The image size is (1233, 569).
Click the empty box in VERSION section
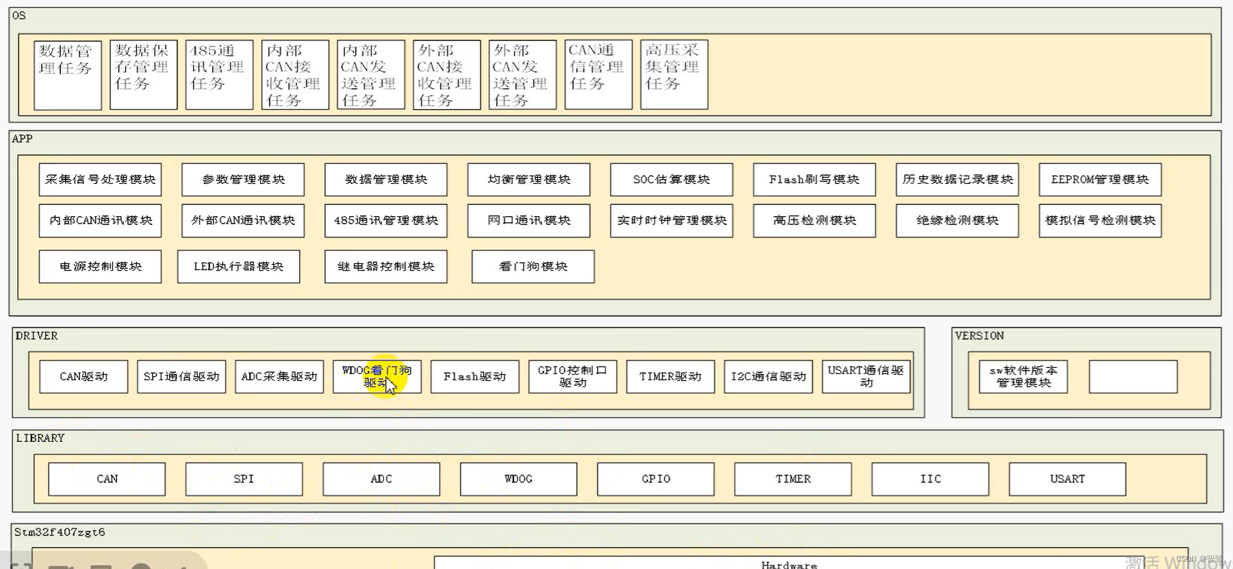click(1133, 377)
